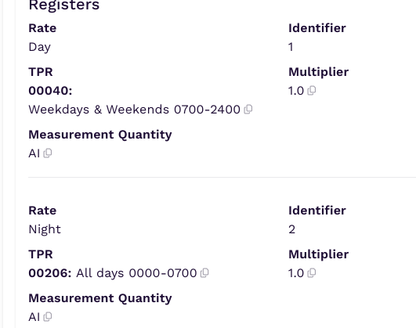The height and width of the screenshot is (328, 416).
Task: Copy the Day register multiplier 1.0
Action: (312, 91)
